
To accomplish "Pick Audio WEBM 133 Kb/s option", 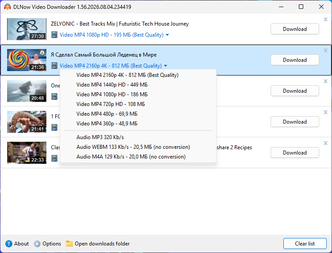I will point(138,147).
